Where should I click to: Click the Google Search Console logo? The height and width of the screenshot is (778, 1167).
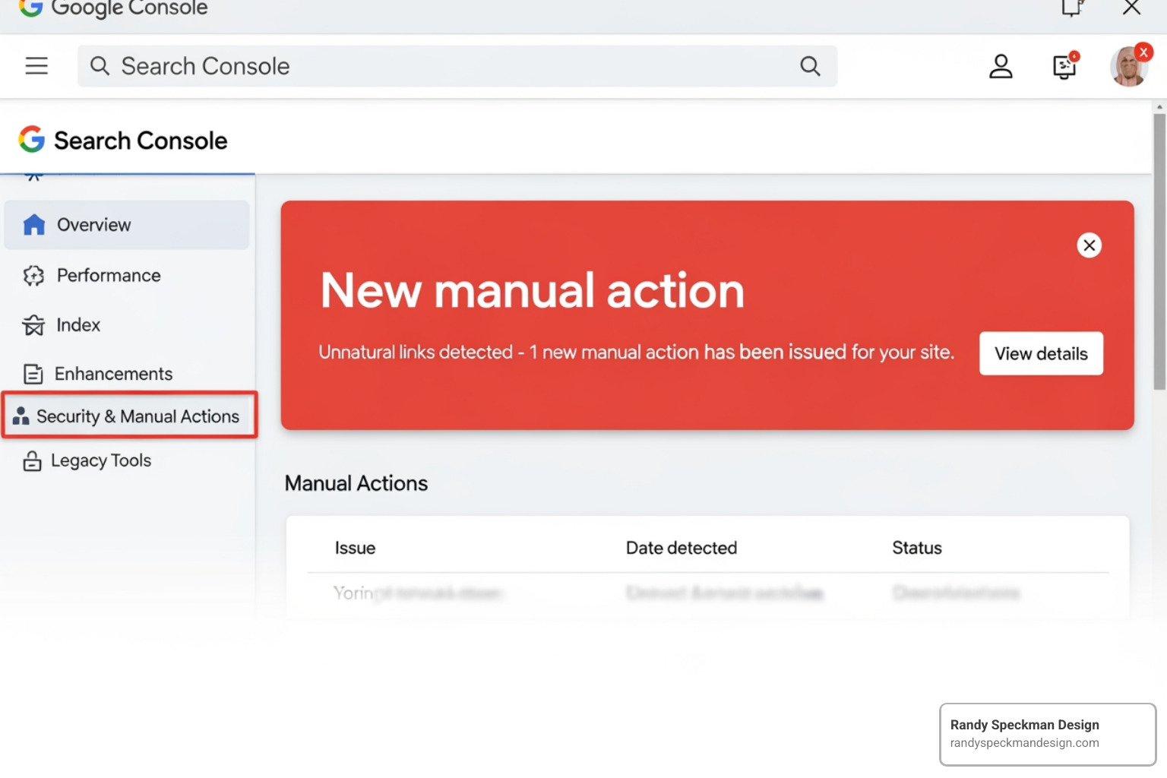coord(123,140)
